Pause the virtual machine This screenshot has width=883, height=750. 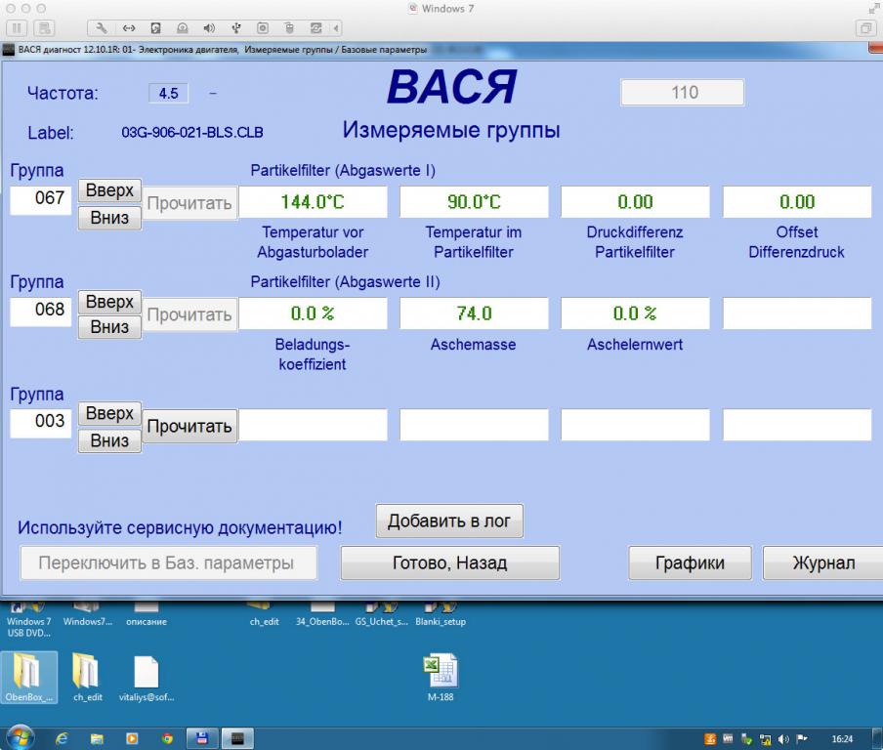(17, 27)
